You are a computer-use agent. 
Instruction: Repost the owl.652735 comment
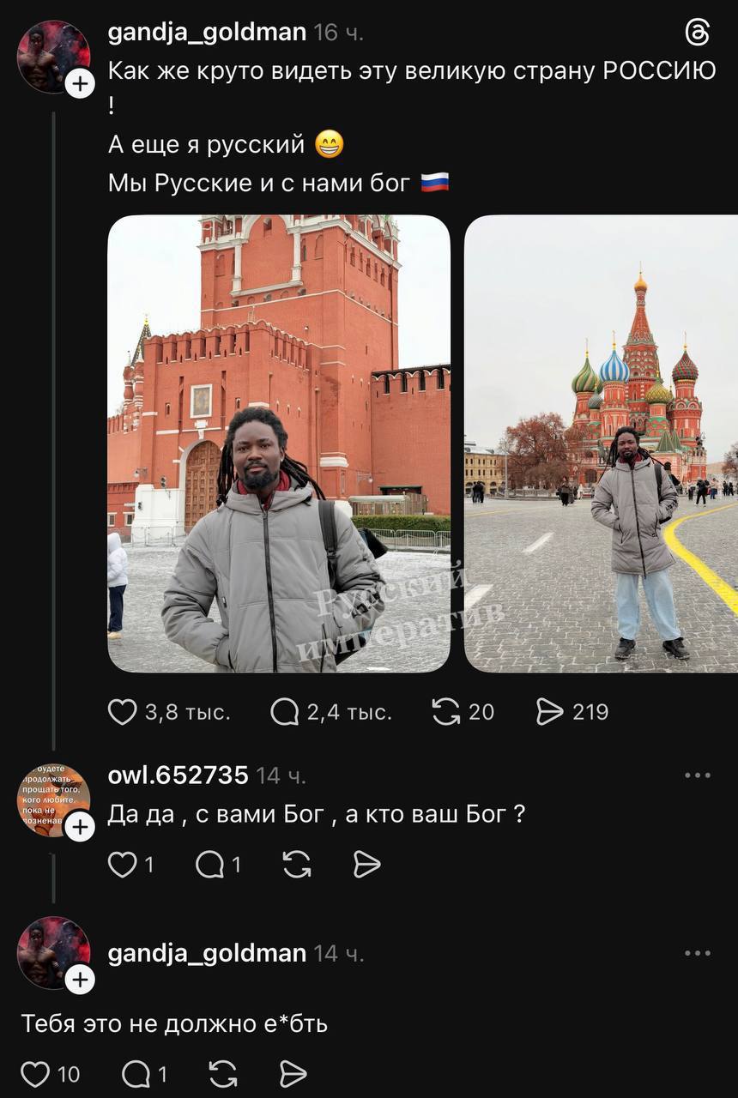tap(297, 865)
